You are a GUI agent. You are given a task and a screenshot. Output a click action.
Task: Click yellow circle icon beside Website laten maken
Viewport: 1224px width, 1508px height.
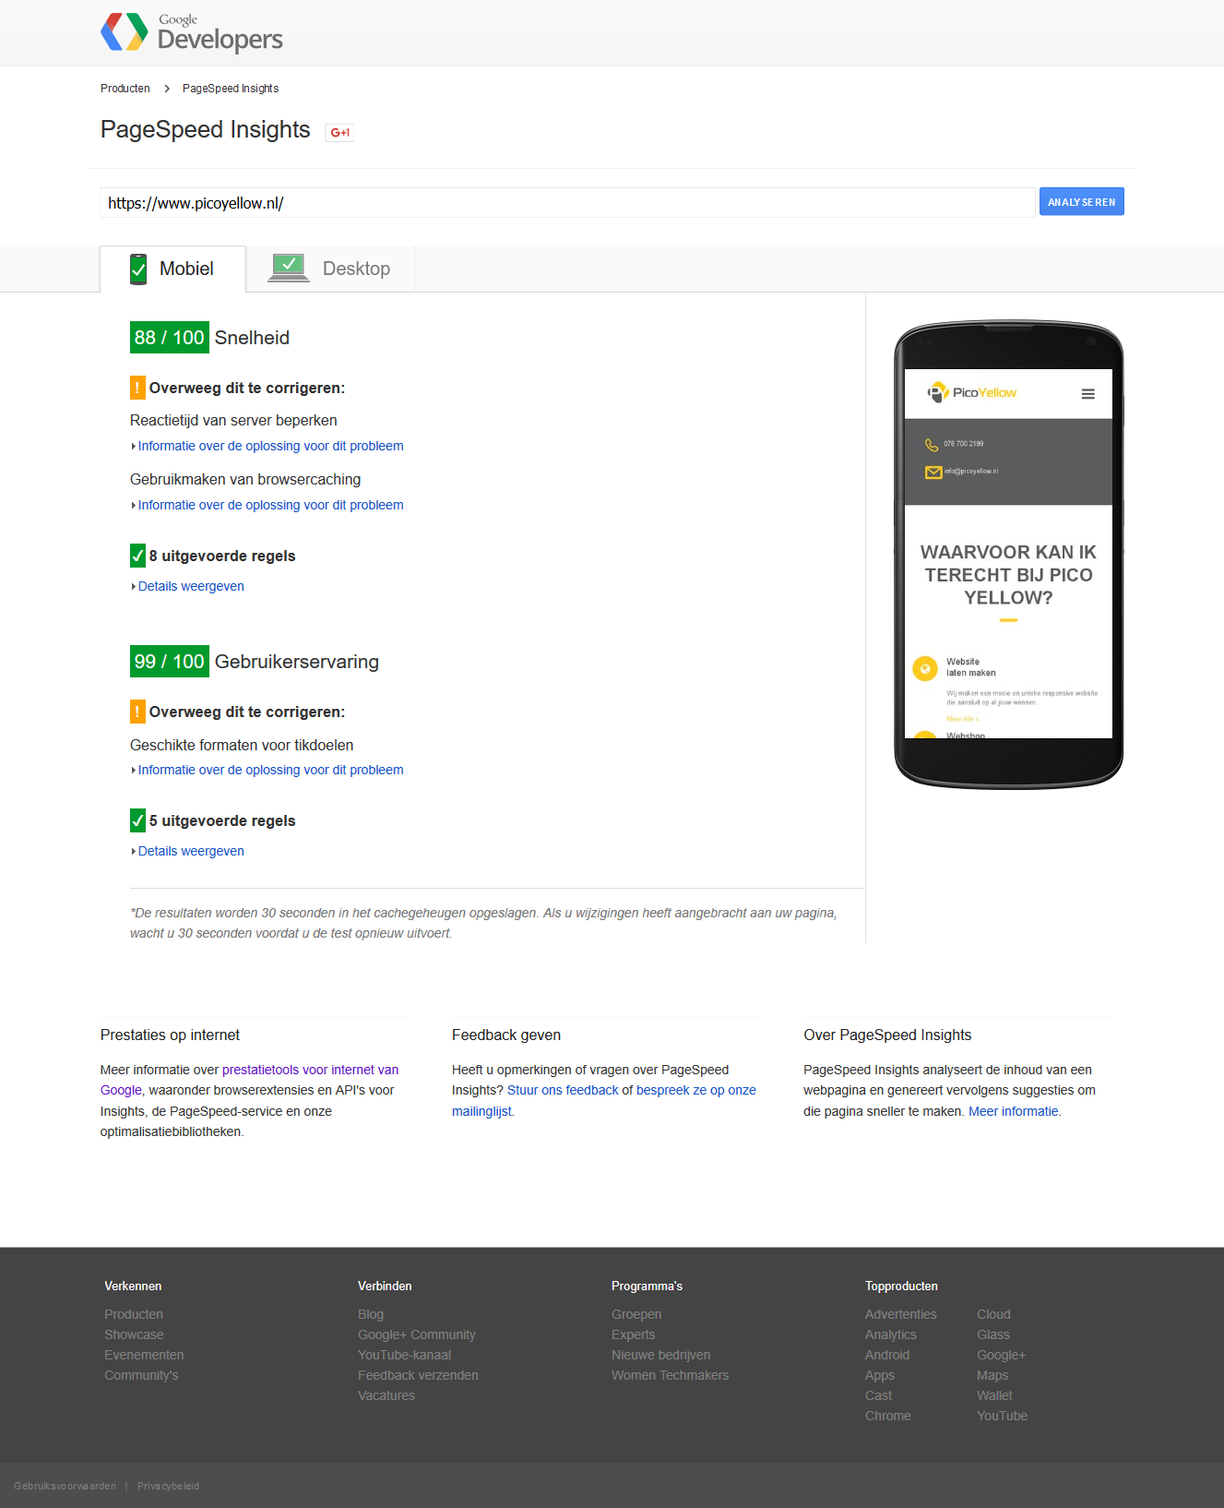[924, 668]
